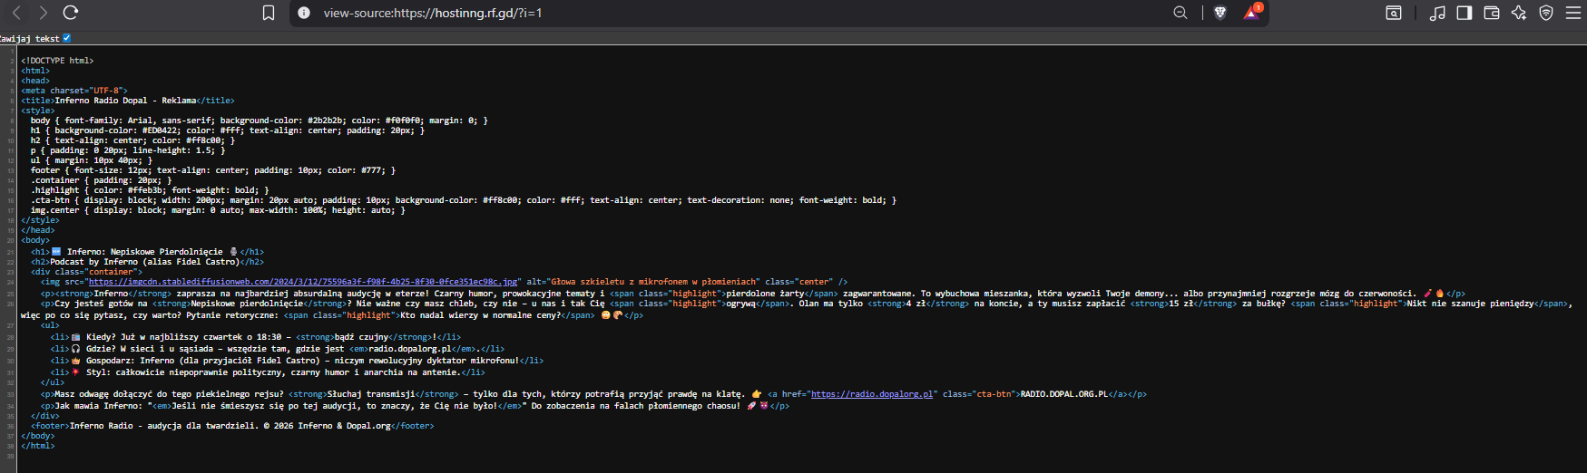Click the charset value "UTF-8"

point(107,91)
